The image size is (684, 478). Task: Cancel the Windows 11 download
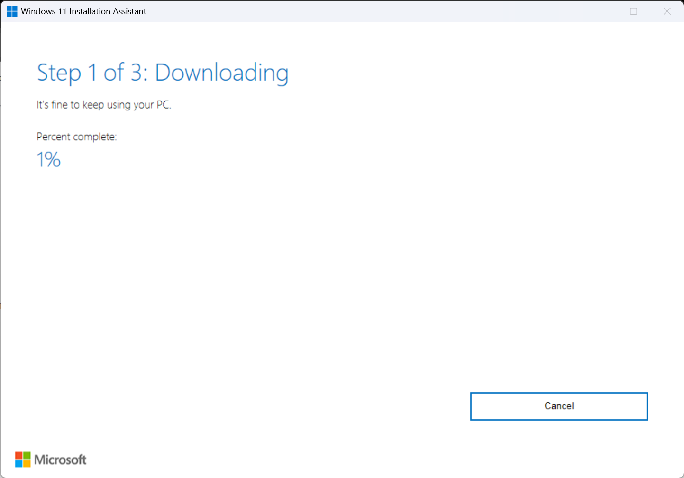click(x=558, y=406)
